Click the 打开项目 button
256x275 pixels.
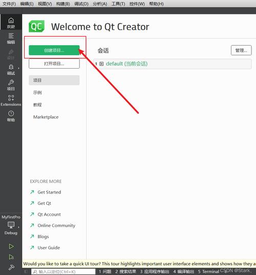[x=54, y=64]
